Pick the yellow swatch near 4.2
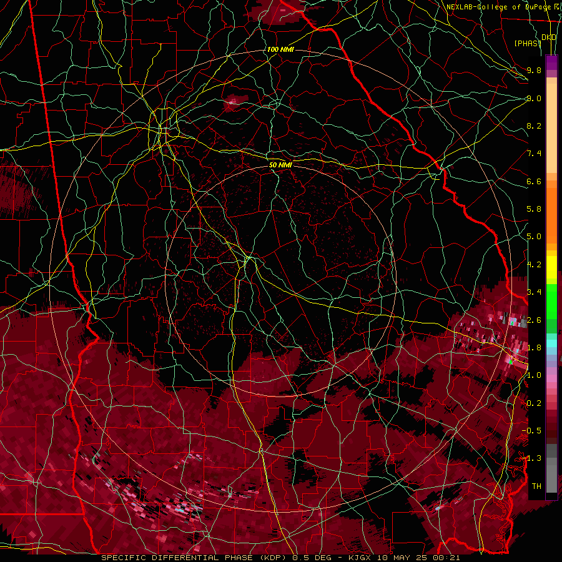This screenshot has width=562, height=562. coord(551,267)
